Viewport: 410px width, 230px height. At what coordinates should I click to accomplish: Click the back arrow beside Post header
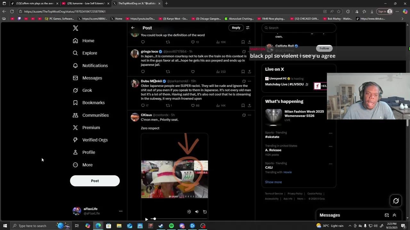point(133,28)
